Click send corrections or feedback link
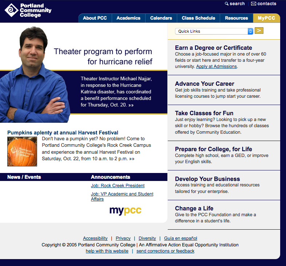This screenshot has width=286, height=266. (x=166, y=251)
